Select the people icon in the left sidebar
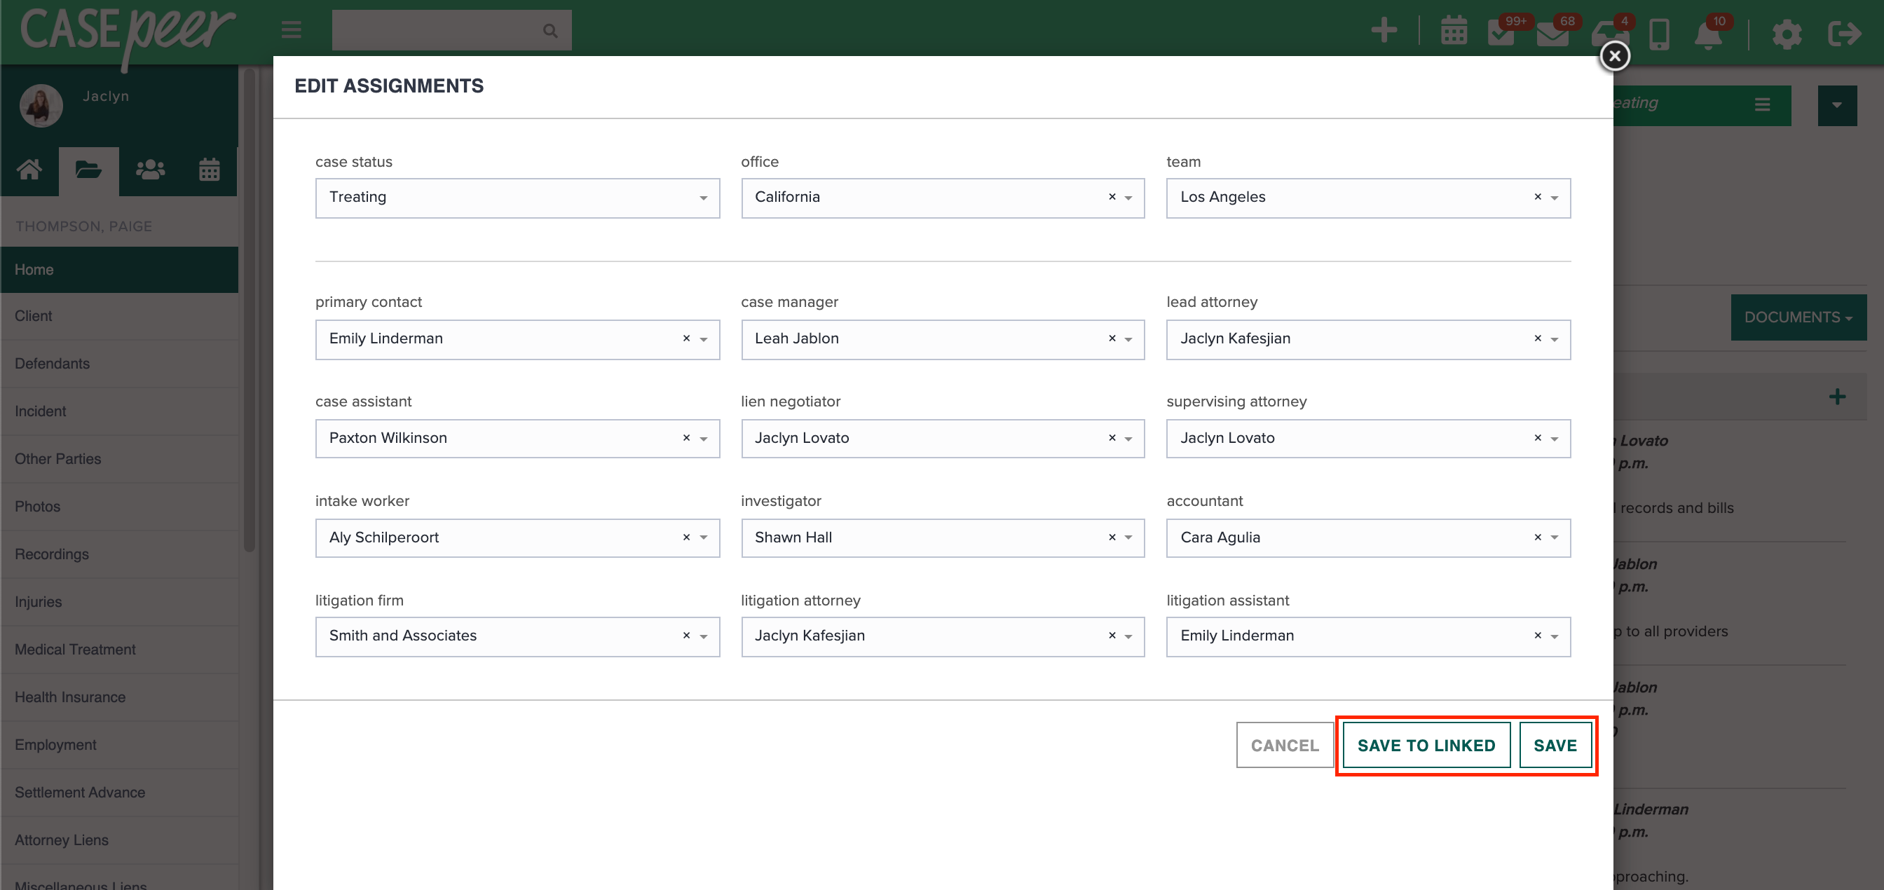1884x890 pixels. [x=149, y=170]
